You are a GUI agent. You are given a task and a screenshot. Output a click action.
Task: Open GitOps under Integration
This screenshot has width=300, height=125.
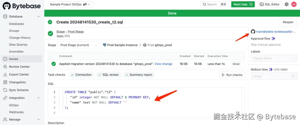pos(14,105)
